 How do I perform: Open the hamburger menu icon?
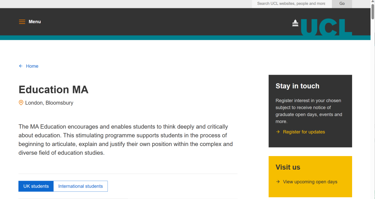pyautogui.click(x=22, y=22)
